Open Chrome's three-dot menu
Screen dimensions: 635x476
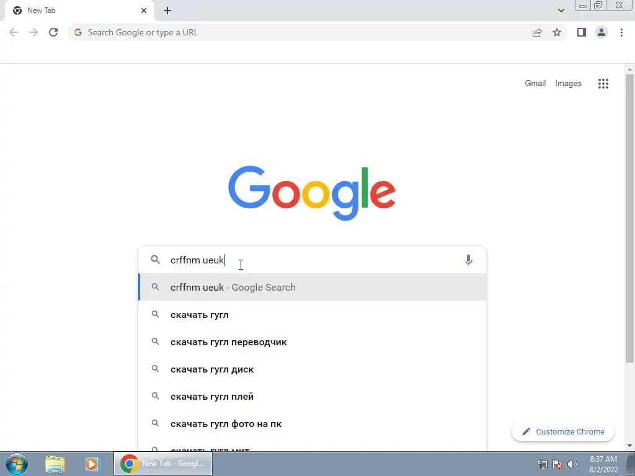pyautogui.click(x=621, y=32)
